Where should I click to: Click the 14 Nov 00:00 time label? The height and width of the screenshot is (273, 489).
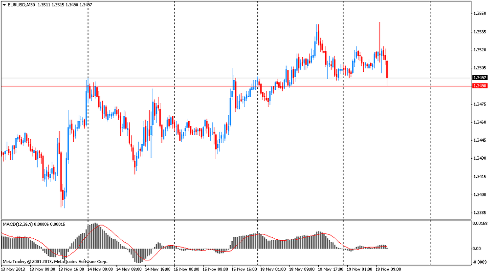pyautogui.click(x=101, y=269)
